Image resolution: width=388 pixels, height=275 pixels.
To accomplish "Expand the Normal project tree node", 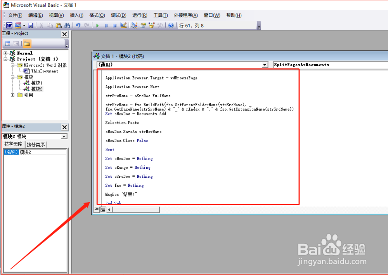I will coord(5,53).
